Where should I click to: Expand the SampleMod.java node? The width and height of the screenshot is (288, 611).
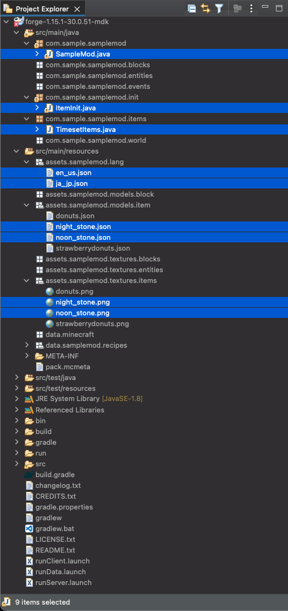click(37, 54)
